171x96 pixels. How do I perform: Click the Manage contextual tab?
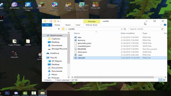pos(92,21)
